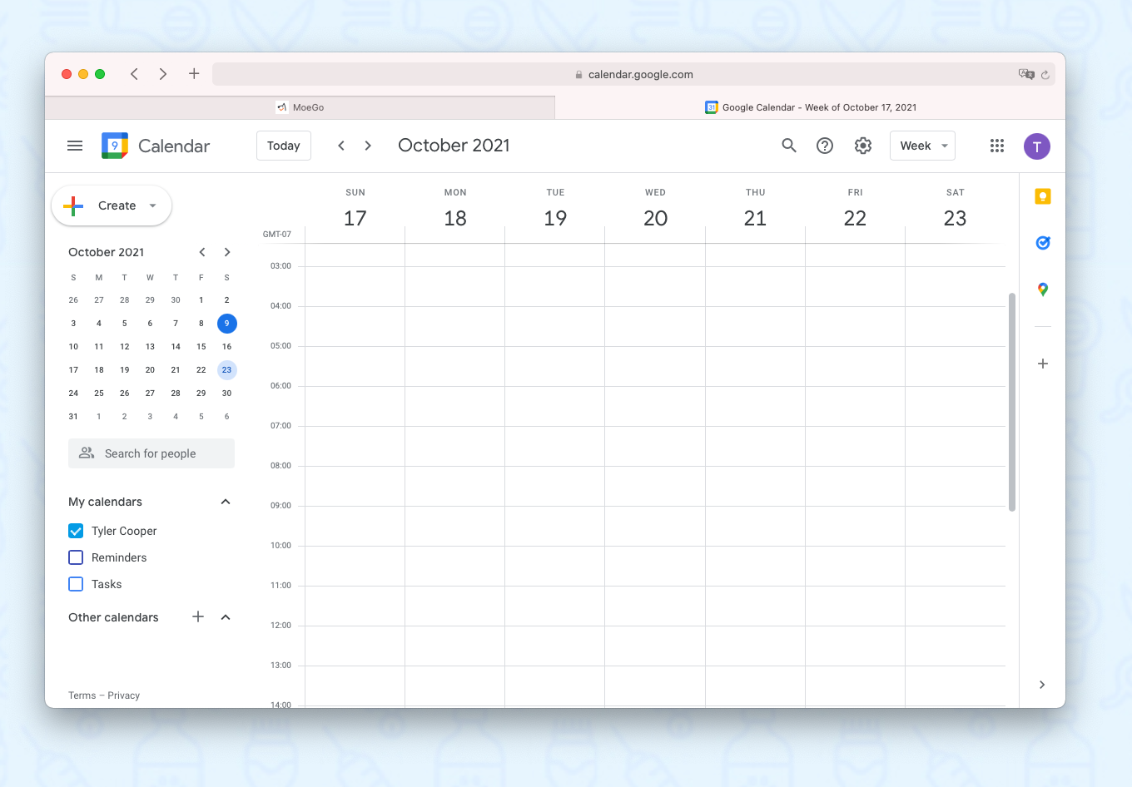
Task: Show previous month in mini calendar
Action: click(x=202, y=252)
